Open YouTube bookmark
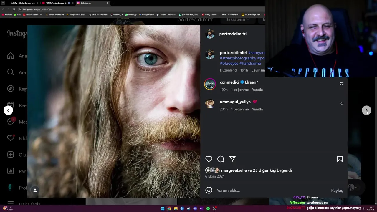377x212 pixels. point(7,15)
